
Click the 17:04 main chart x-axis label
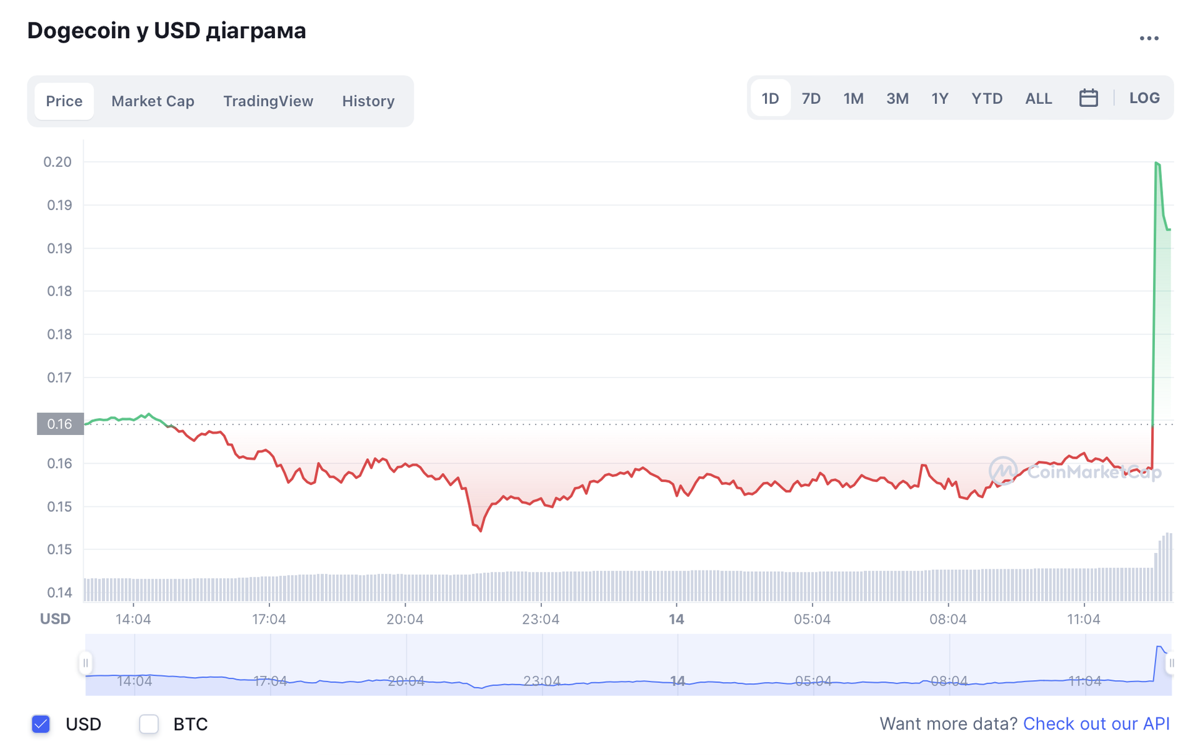point(269,619)
